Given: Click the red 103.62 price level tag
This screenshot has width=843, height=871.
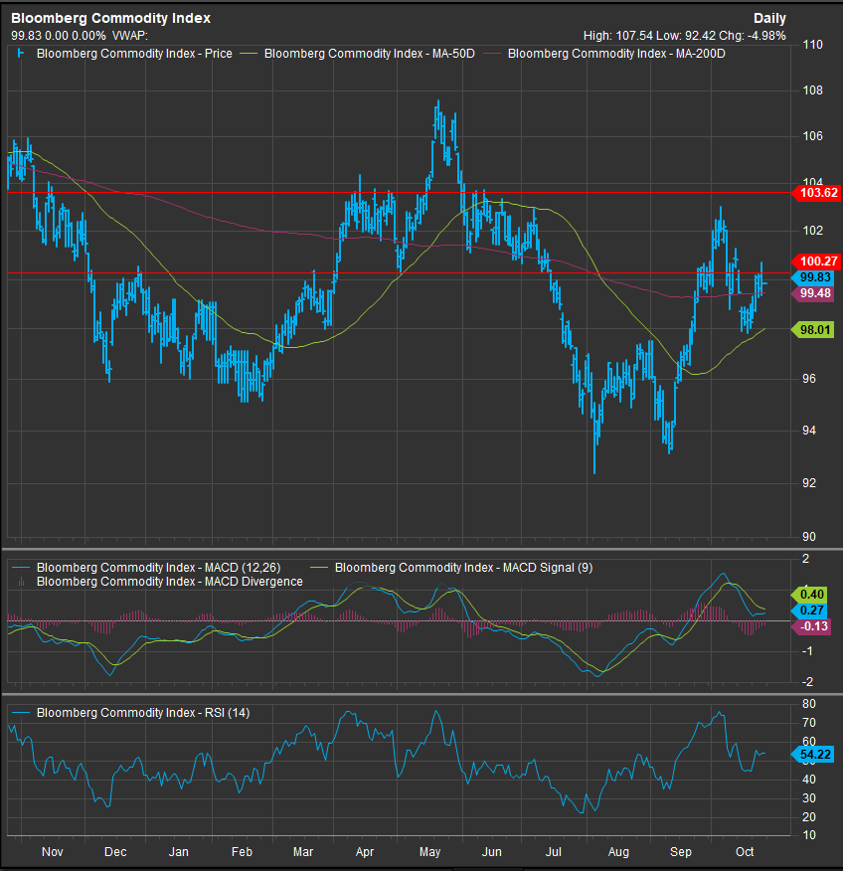Looking at the screenshot, I should 816,193.
